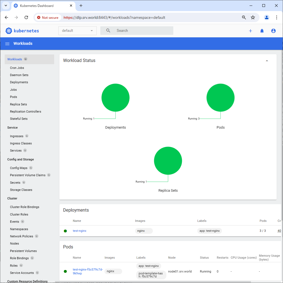Open the notifications bell

click(x=262, y=31)
